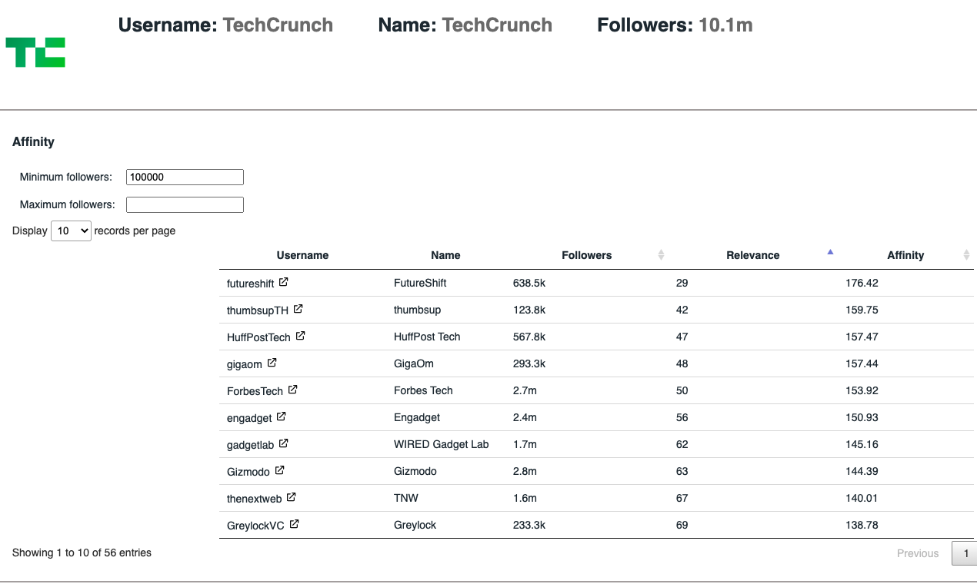Image resolution: width=977 pixels, height=584 pixels.
Task: Open gigaom username link
Action: click(245, 364)
